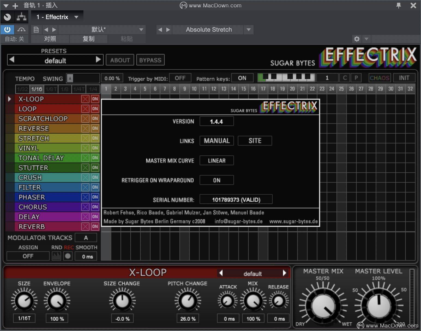Open modulator track A selector

(86, 238)
